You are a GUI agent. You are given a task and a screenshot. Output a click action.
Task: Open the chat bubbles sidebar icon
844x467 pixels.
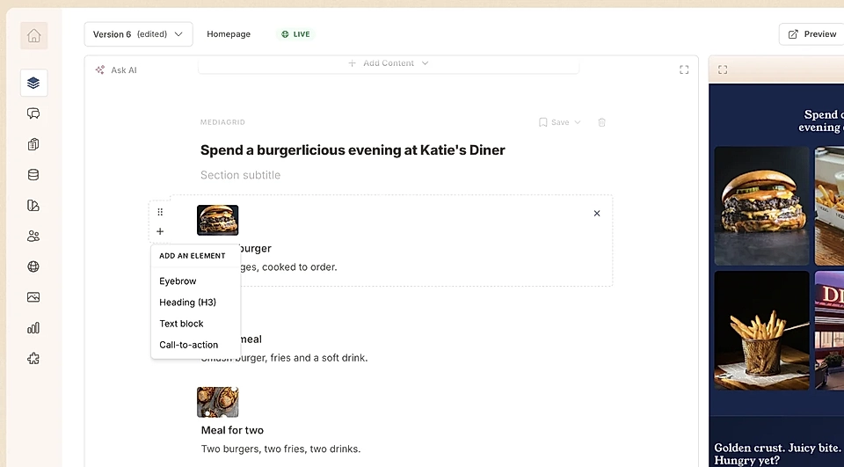[33, 113]
